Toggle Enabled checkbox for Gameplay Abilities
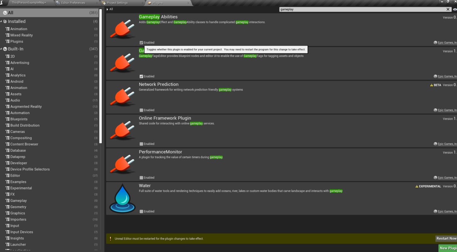Viewport: 457px width, 252px height. 141,43
